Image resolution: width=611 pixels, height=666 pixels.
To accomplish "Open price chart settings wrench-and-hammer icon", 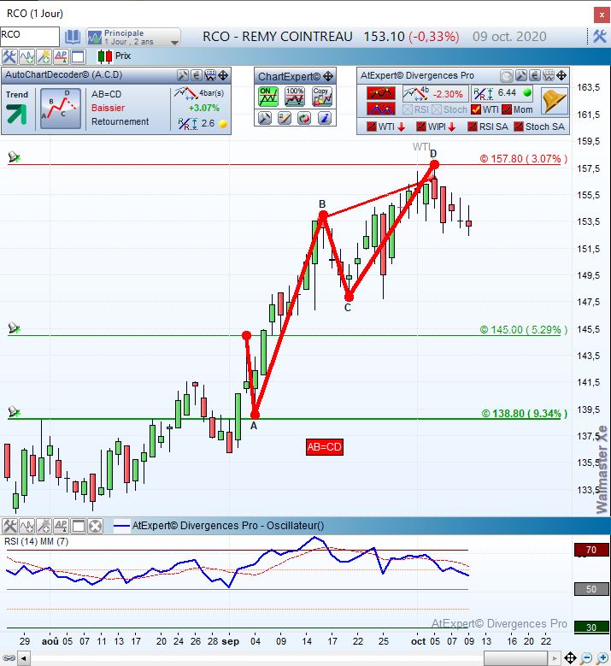I will (9, 56).
